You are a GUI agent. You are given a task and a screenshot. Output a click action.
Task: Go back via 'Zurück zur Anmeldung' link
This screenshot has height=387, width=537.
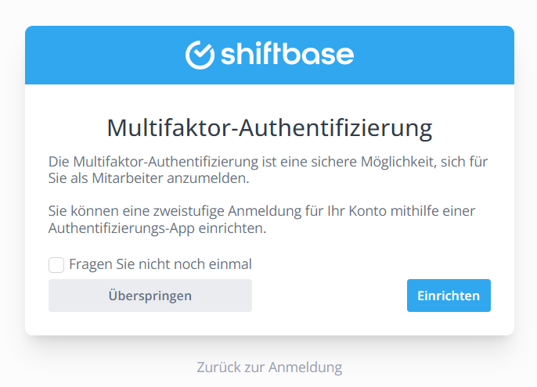click(x=269, y=367)
